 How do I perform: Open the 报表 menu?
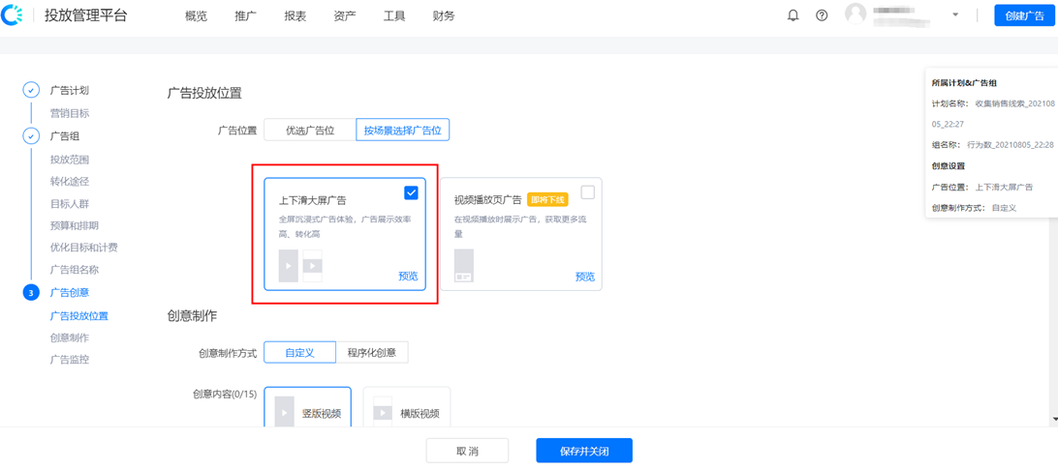point(295,16)
